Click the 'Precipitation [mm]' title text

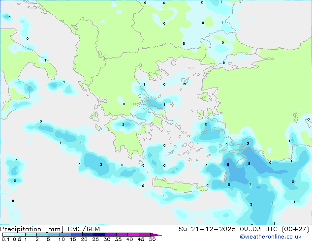pos(31,229)
